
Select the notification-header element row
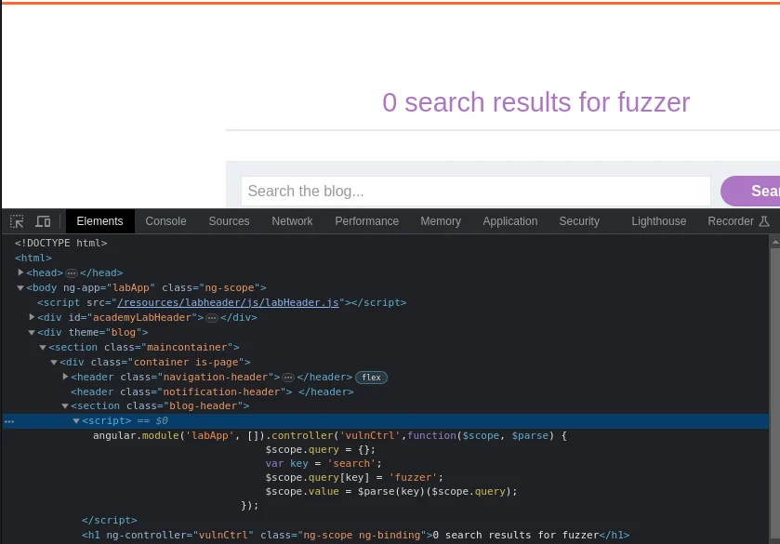tap(212, 392)
